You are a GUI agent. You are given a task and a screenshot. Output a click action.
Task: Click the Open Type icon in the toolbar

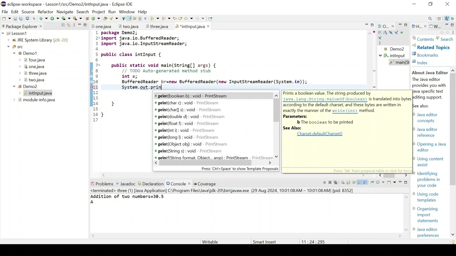(x=105, y=18)
